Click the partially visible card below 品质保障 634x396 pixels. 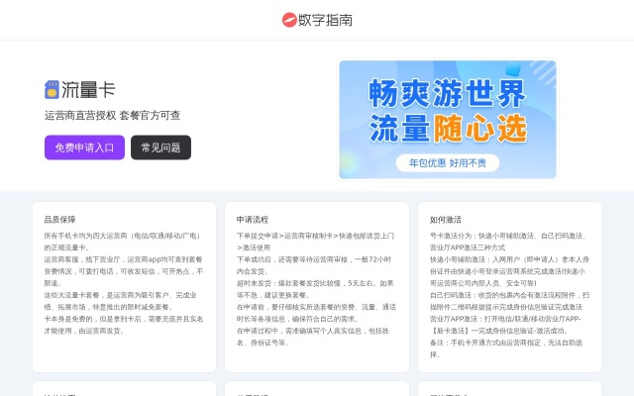(124, 388)
